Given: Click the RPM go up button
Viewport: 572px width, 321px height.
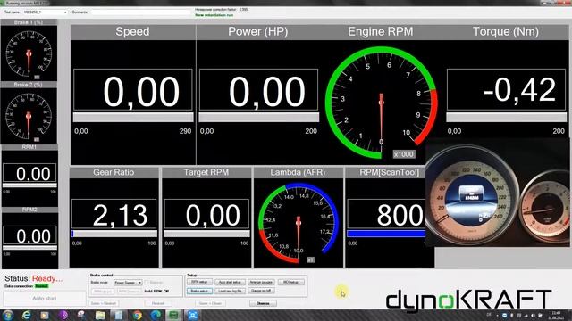Looking at the screenshot, I should (x=103, y=292).
